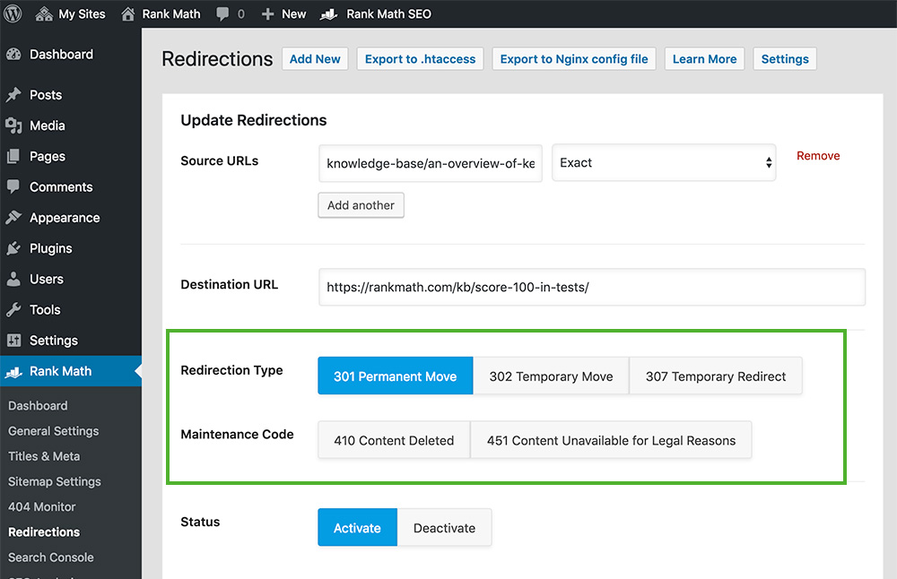The height and width of the screenshot is (579, 897).
Task: Click the Add New button
Action: (x=315, y=59)
